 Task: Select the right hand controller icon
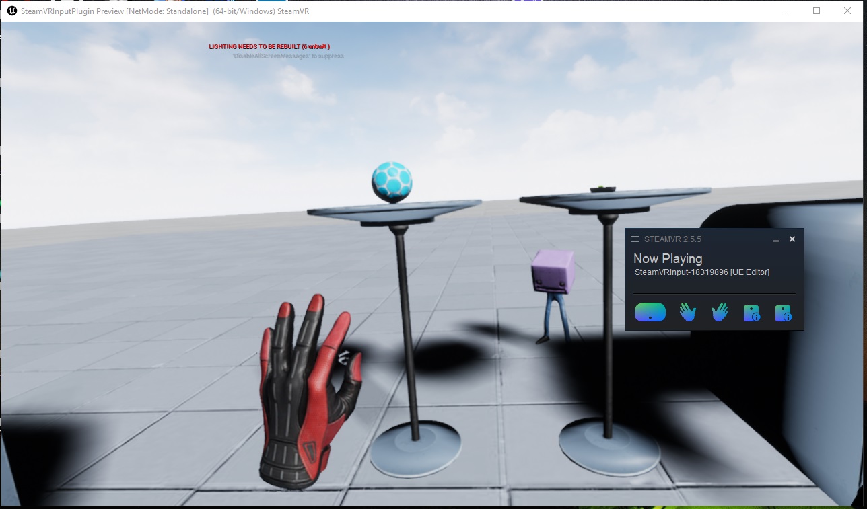tap(720, 312)
